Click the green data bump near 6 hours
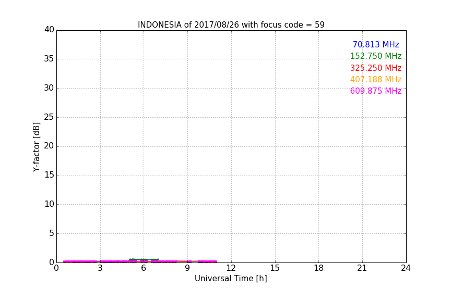The height and width of the screenshot is (300, 451). tap(144, 259)
